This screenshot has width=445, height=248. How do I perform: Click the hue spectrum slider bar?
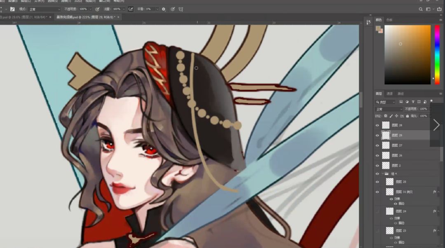click(437, 55)
